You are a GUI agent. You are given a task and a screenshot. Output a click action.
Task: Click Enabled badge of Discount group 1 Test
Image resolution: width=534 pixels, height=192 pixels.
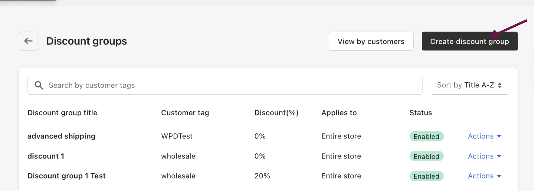point(426,176)
